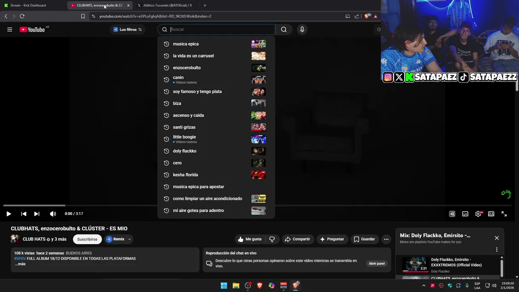Subscribe to CLUB HATS with Suscribirse
Viewport: 519px width, 292px height.
tap(87, 239)
